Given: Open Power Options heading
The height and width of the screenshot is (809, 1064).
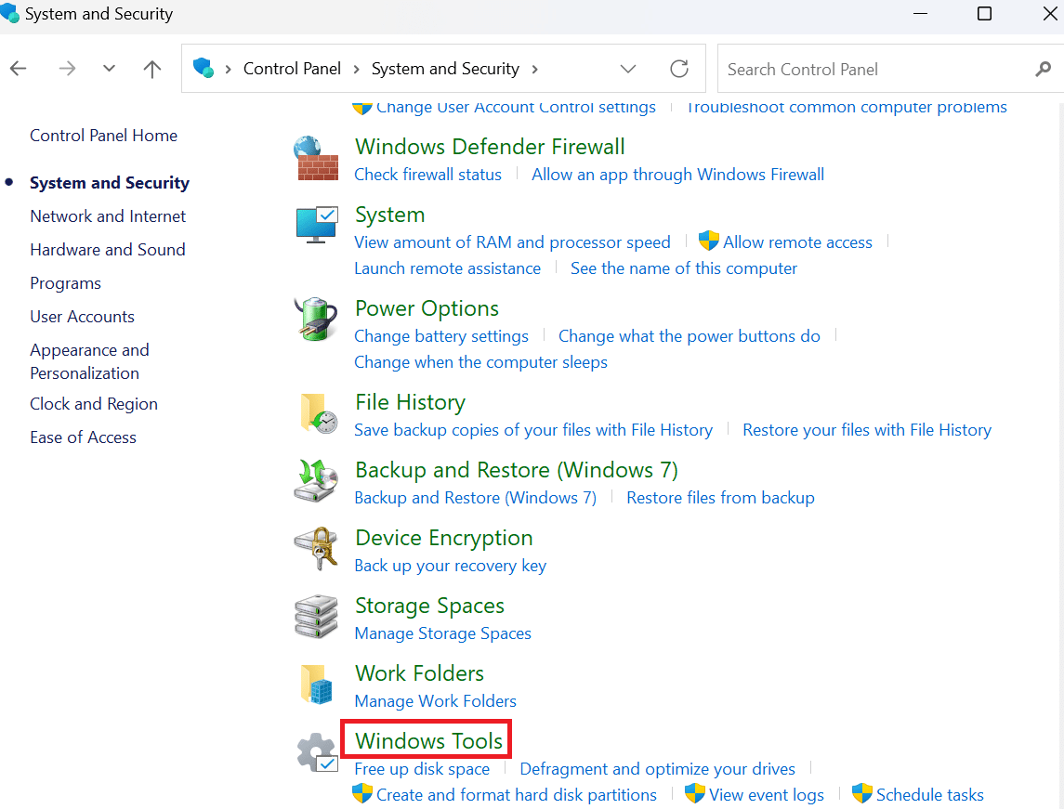Looking at the screenshot, I should (427, 308).
